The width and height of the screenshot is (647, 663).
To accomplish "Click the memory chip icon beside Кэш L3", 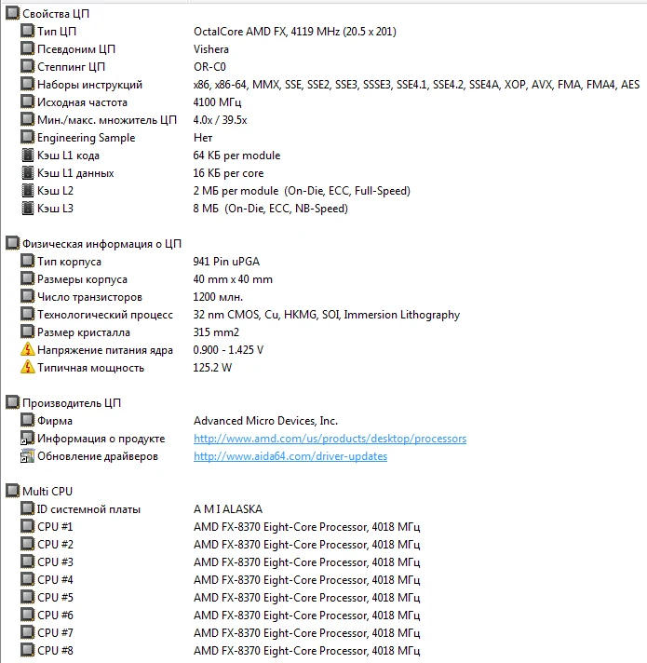I will (x=27, y=209).
